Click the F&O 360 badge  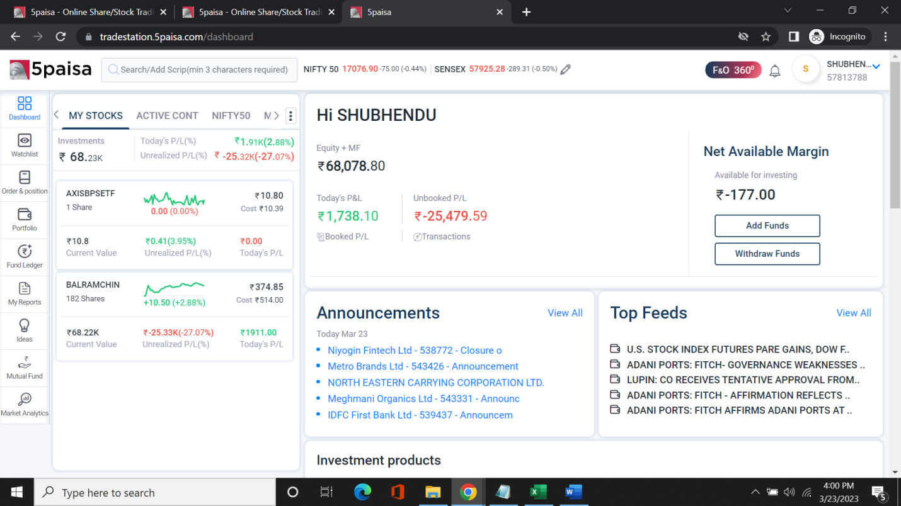(x=733, y=70)
